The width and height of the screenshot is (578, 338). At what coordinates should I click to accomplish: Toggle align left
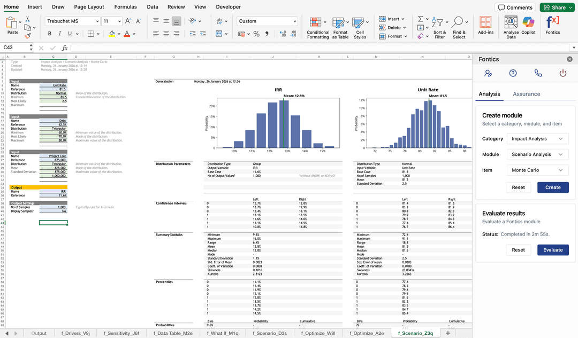(x=156, y=34)
